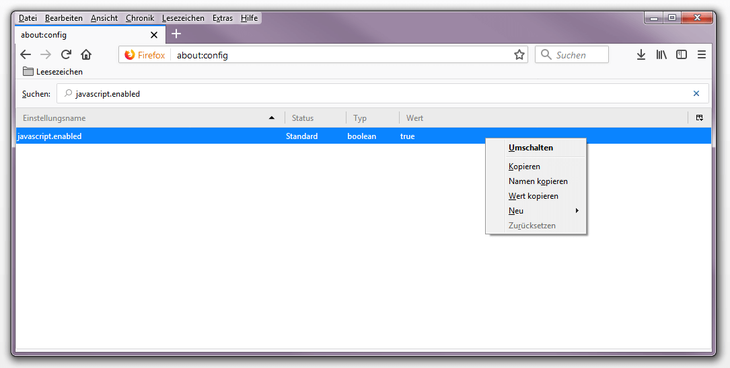Reload the current page
Viewport: 730px width, 368px height.
coord(66,55)
